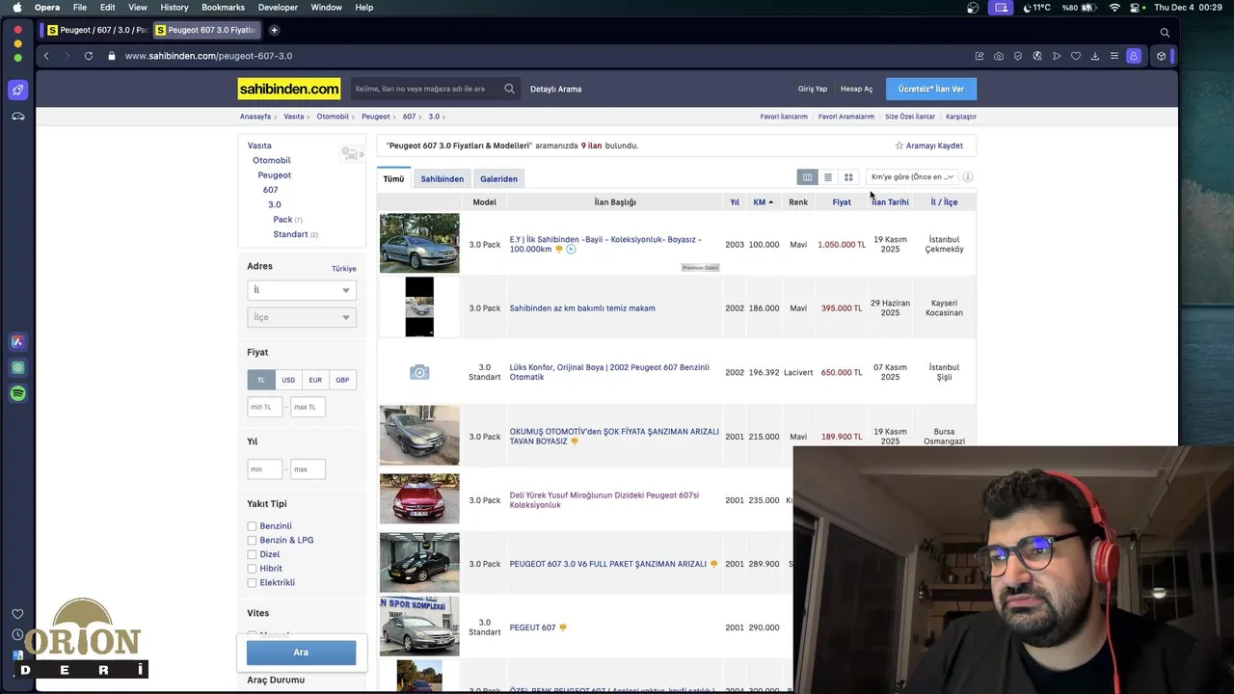Click the info icon beside the sort dropdown
The height and width of the screenshot is (694, 1234).
[968, 177]
